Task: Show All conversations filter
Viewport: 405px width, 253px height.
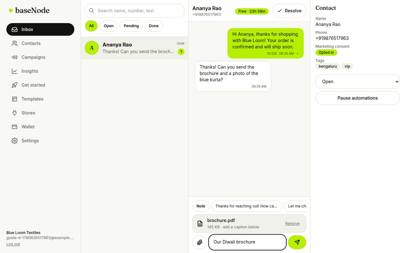Action: [x=91, y=26]
